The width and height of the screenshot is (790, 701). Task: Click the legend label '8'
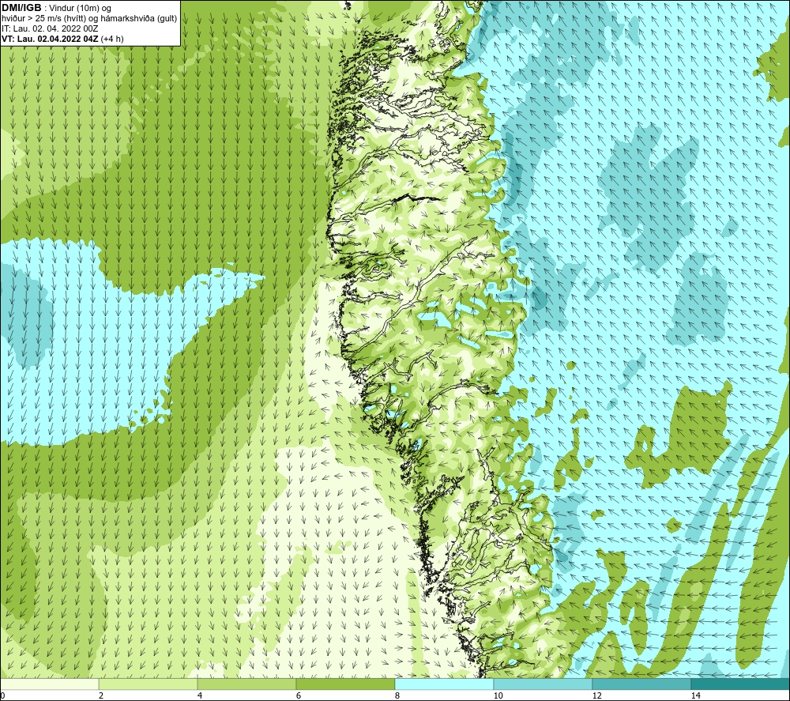click(x=397, y=696)
